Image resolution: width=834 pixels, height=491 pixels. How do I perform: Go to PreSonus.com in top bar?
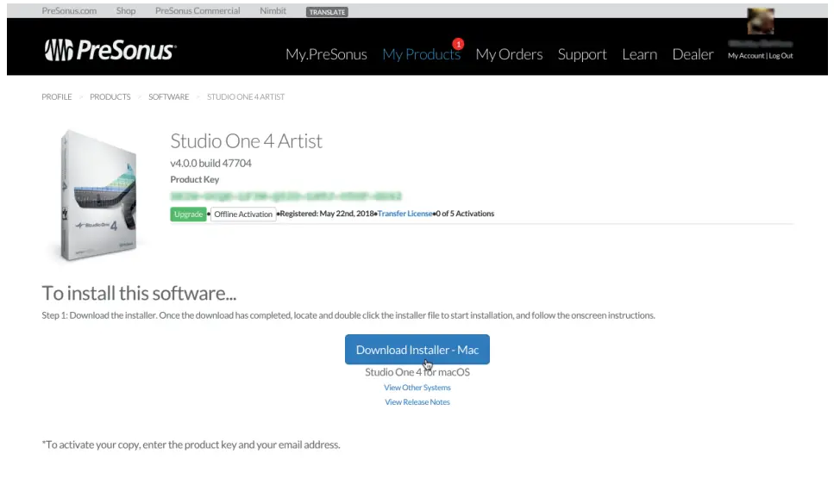tap(69, 10)
